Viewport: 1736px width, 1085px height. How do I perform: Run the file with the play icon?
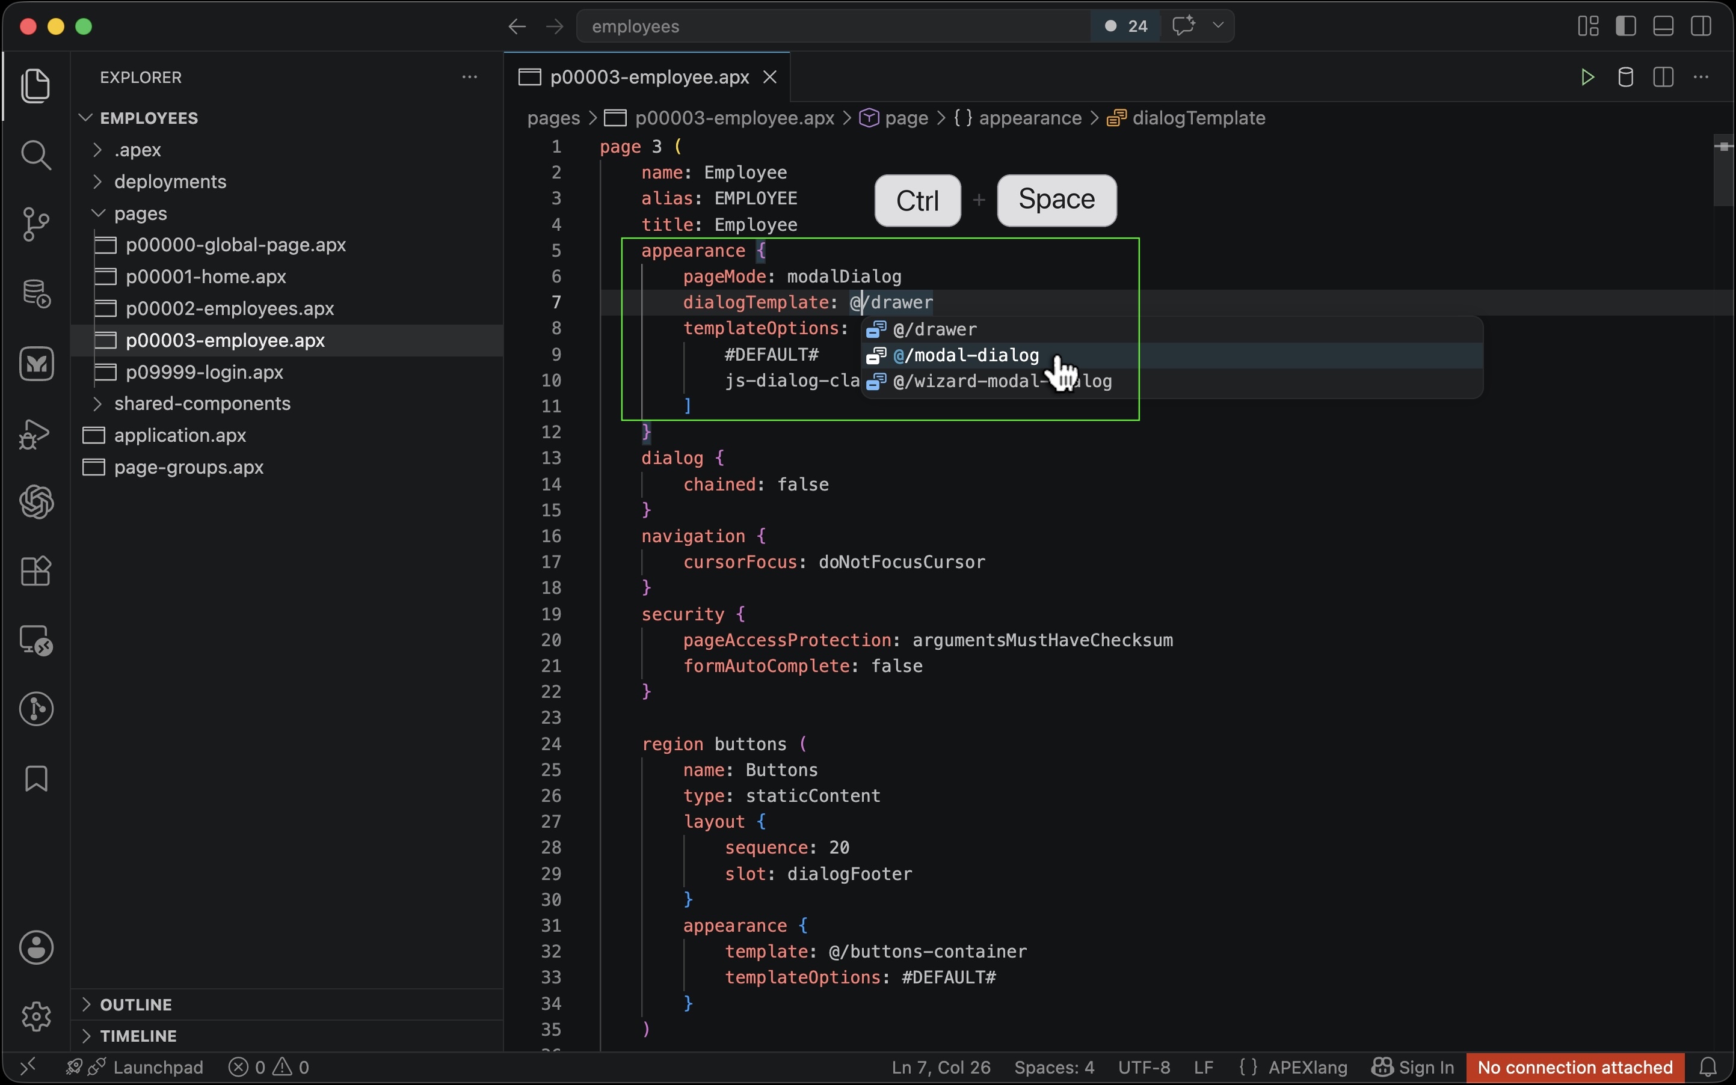(1587, 77)
